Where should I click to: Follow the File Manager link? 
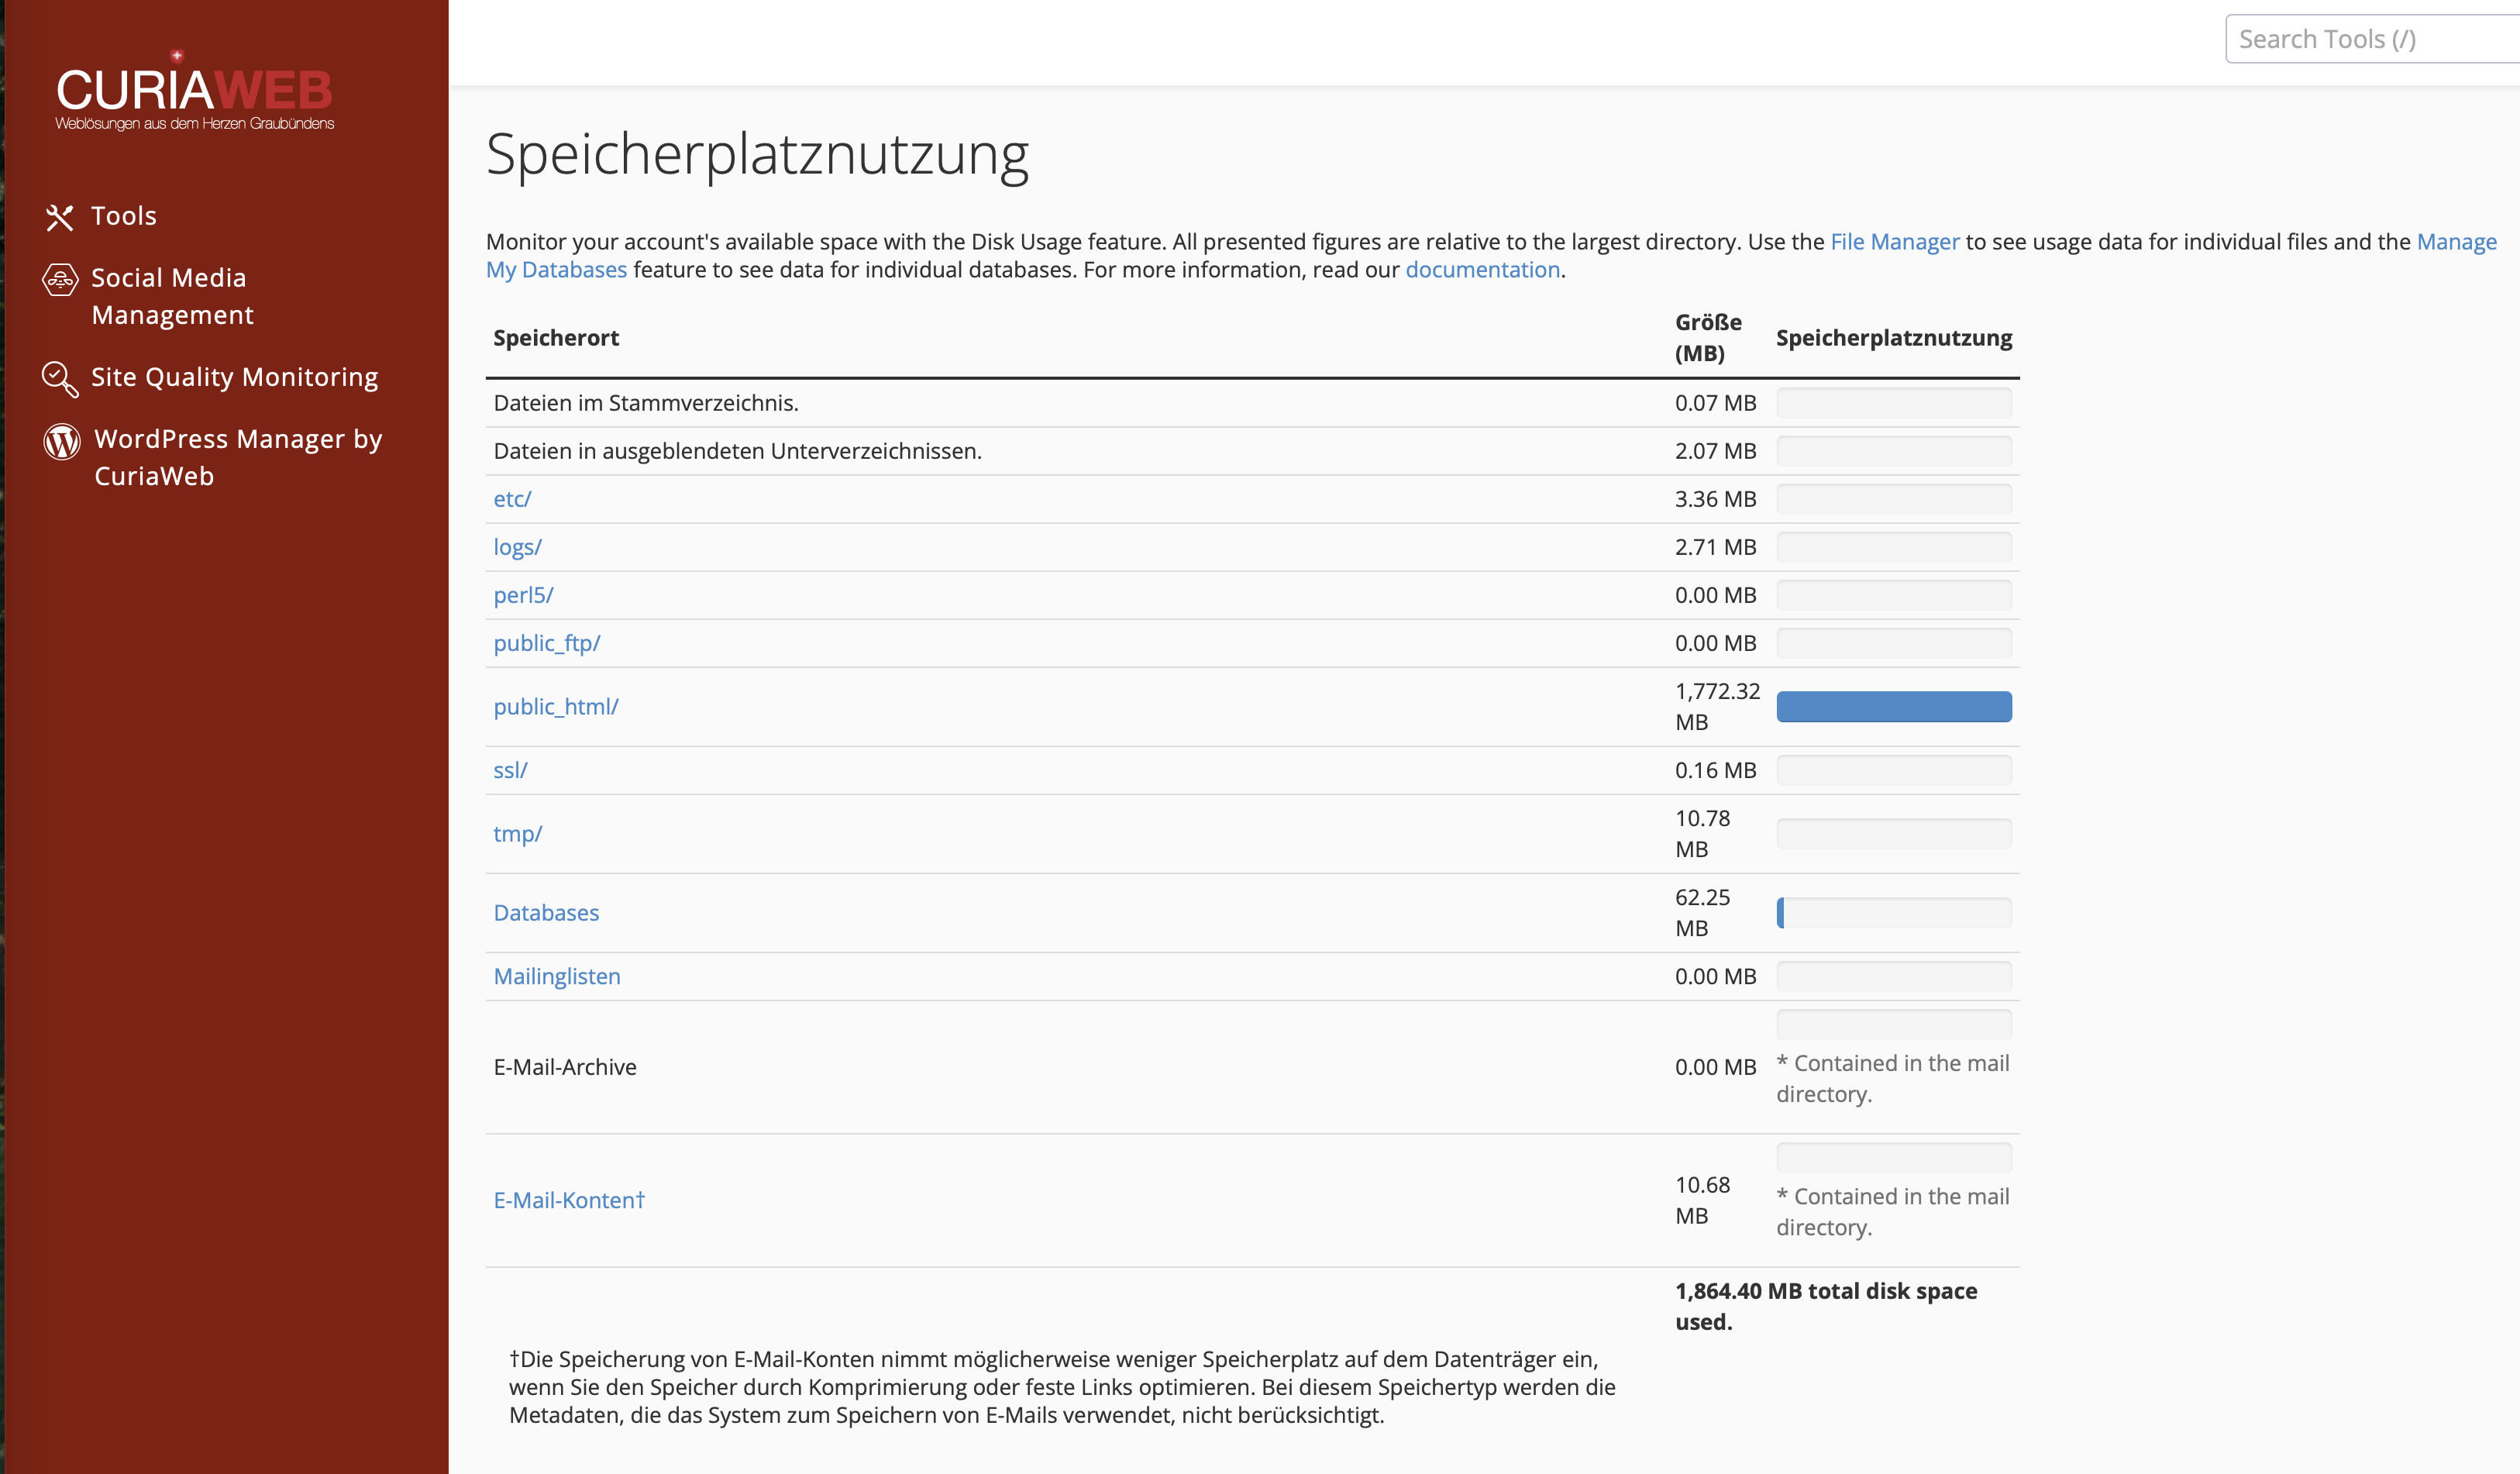tap(1895, 242)
